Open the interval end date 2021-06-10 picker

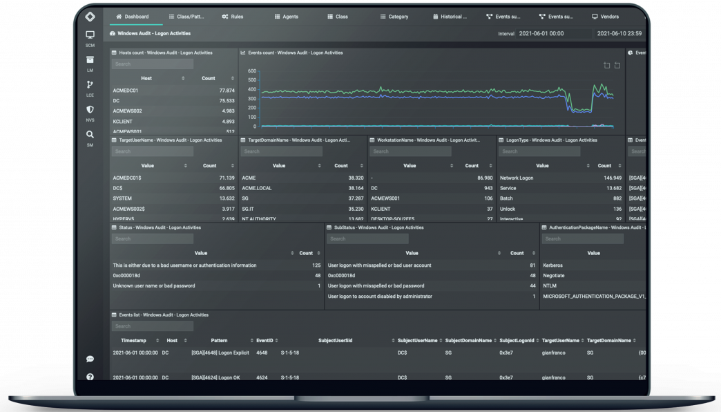tap(618, 33)
